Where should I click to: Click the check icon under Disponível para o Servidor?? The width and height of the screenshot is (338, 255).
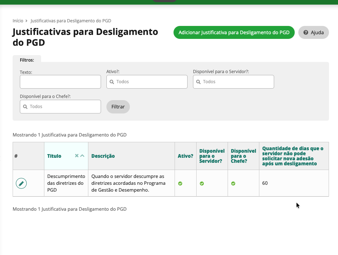[x=202, y=183]
